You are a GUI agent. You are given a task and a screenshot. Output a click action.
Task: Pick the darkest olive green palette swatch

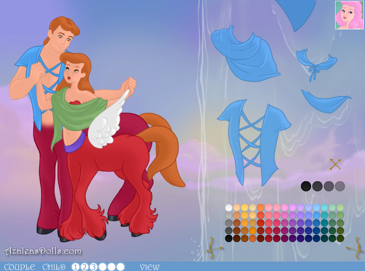point(341,238)
